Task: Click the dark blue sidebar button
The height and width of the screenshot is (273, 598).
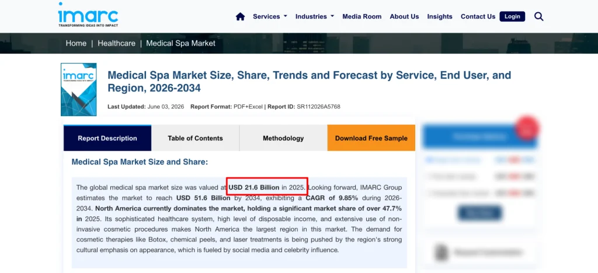Action: click(x=480, y=212)
